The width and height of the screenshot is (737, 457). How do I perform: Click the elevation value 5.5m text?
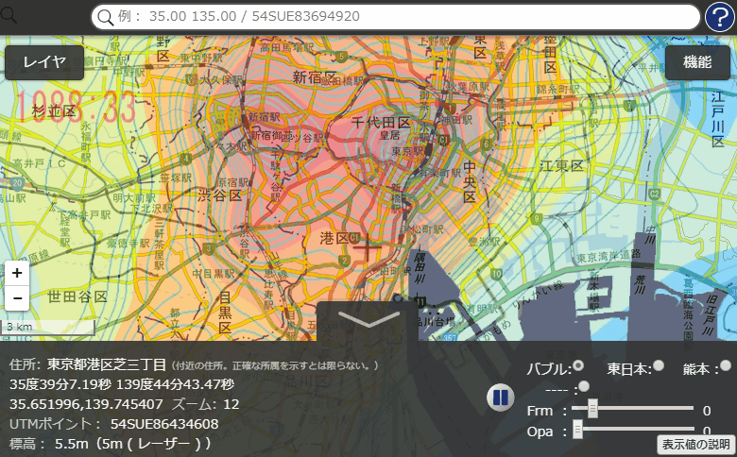pyautogui.click(x=72, y=443)
